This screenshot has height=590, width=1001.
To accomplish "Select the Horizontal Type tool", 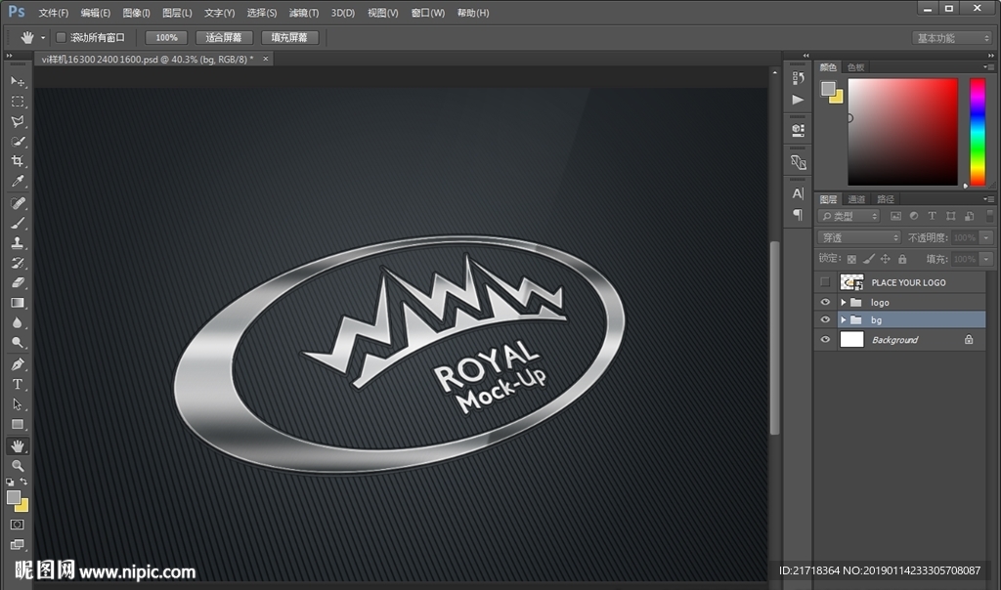I will coord(18,384).
